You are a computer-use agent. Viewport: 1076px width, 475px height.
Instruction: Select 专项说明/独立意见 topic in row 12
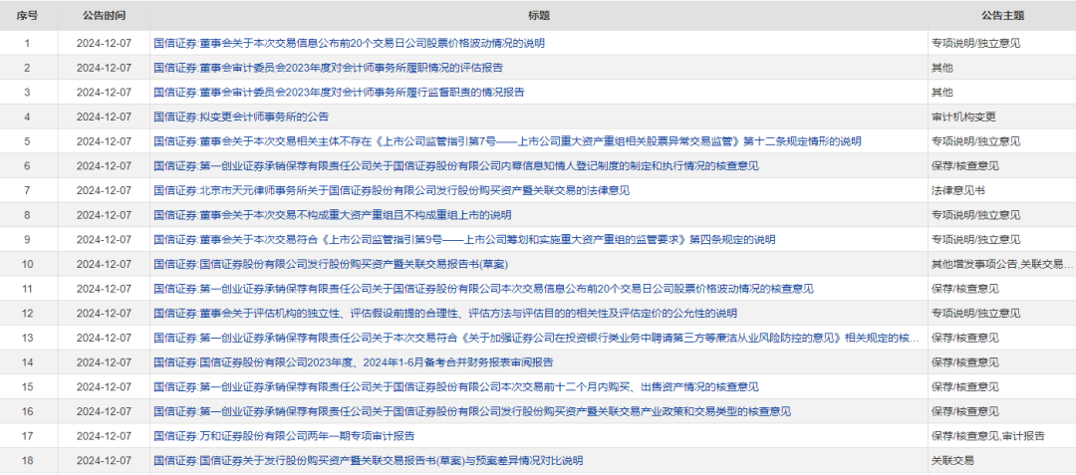[975, 314]
